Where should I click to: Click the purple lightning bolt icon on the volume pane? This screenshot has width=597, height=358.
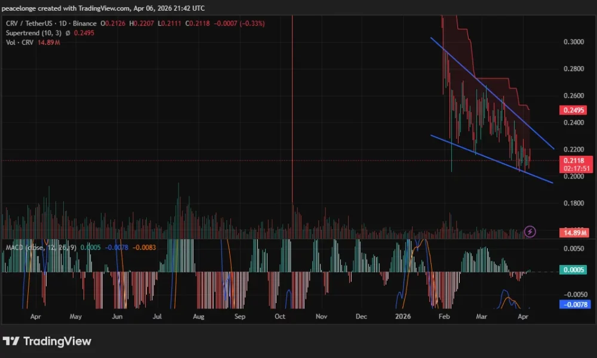pyautogui.click(x=530, y=232)
